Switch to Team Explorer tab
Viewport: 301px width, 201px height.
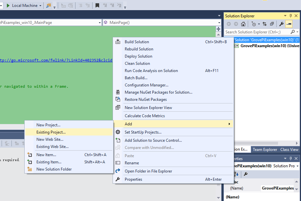(265, 149)
